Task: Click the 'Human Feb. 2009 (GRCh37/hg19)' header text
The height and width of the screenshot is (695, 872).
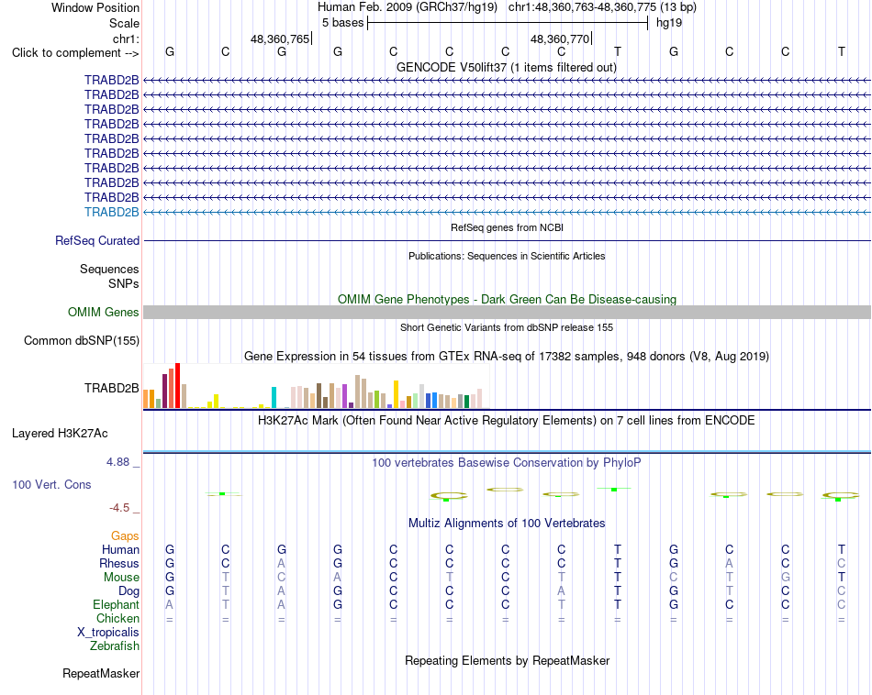Action: pyautogui.click(x=407, y=7)
